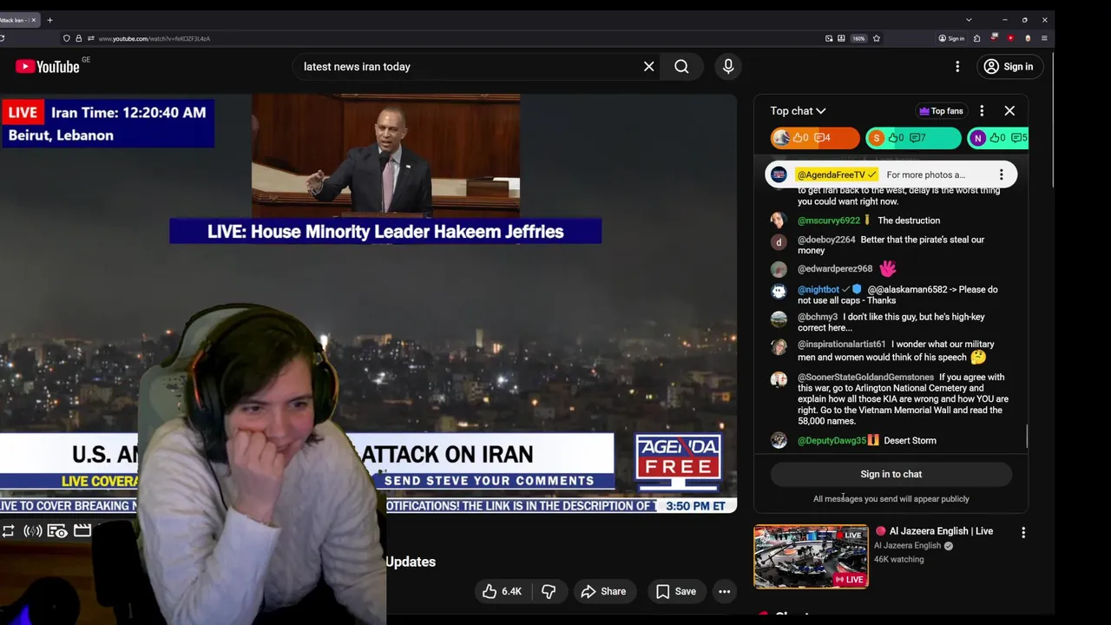Open the Firefox extensions puzzle icon

coord(977,38)
